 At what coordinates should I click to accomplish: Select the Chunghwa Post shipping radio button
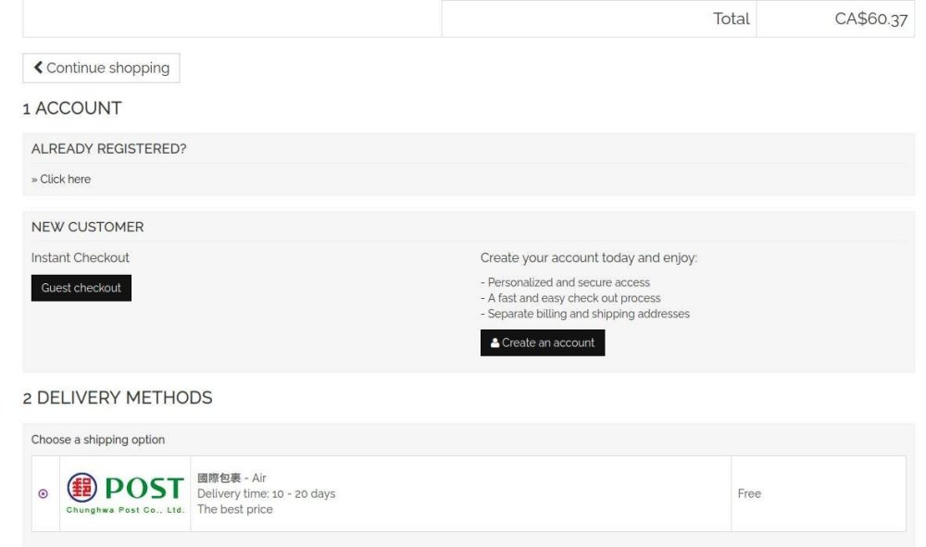(x=43, y=494)
